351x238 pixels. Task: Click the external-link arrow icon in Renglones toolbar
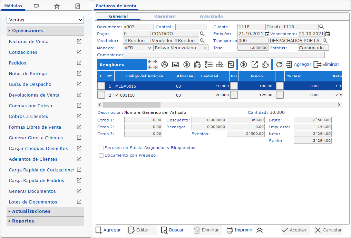coord(255,65)
